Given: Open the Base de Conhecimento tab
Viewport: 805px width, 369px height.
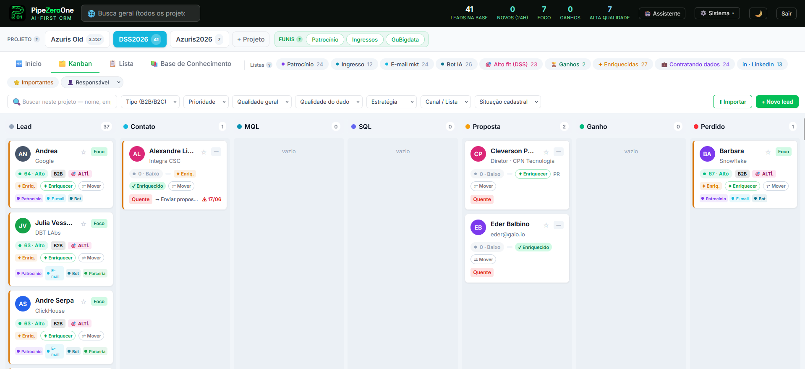Looking at the screenshot, I should (191, 64).
